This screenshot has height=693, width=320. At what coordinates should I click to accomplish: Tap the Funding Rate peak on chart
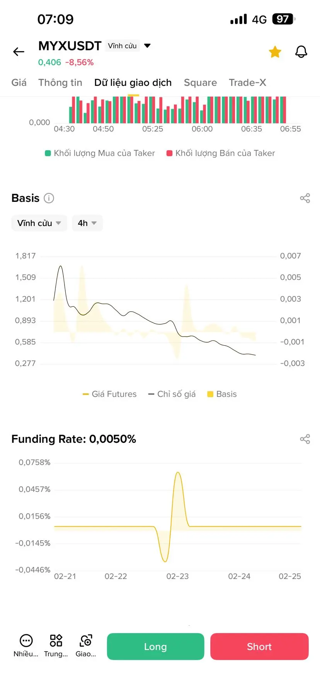[178, 473]
